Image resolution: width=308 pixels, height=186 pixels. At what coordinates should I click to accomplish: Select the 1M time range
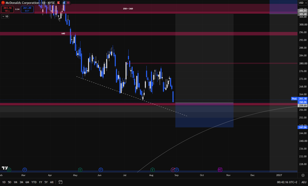pyautogui.click(x=15, y=182)
